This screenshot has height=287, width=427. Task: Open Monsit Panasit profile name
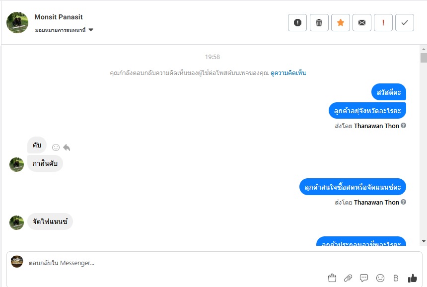point(59,17)
